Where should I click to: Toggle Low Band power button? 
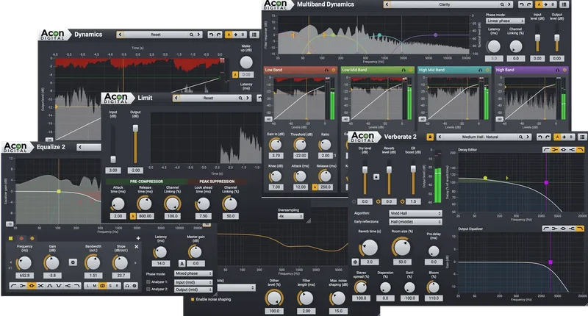334,70
